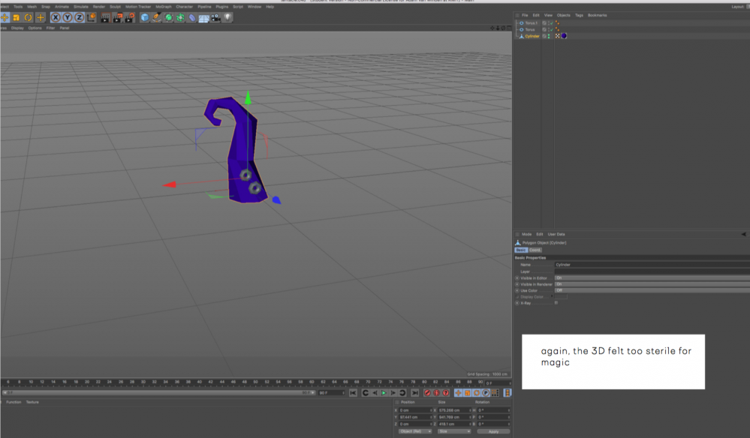Select the Cylinder object in Object Manager
750x438 pixels.
tap(532, 36)
